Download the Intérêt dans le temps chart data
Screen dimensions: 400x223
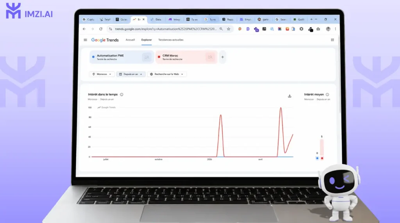pos(289,96)
